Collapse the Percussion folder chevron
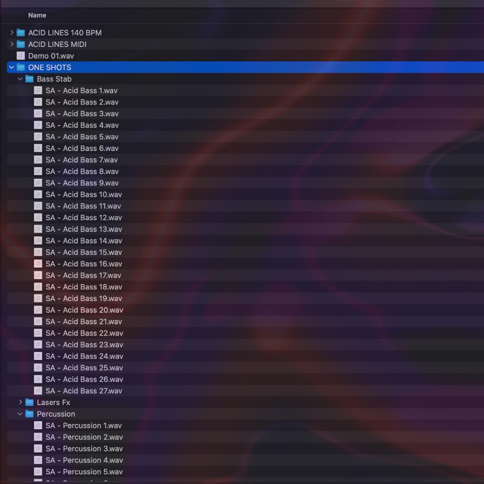 click(20, 414)
